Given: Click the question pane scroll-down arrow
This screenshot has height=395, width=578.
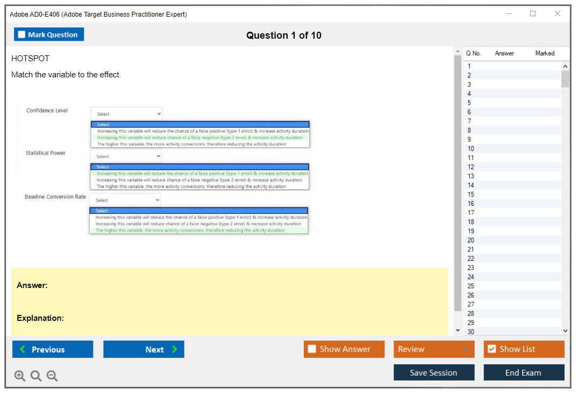Looking at the screenshot, I should click(x=458, y=330).
